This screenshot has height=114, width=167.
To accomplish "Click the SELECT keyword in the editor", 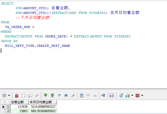I will click(x=7, y=3).
